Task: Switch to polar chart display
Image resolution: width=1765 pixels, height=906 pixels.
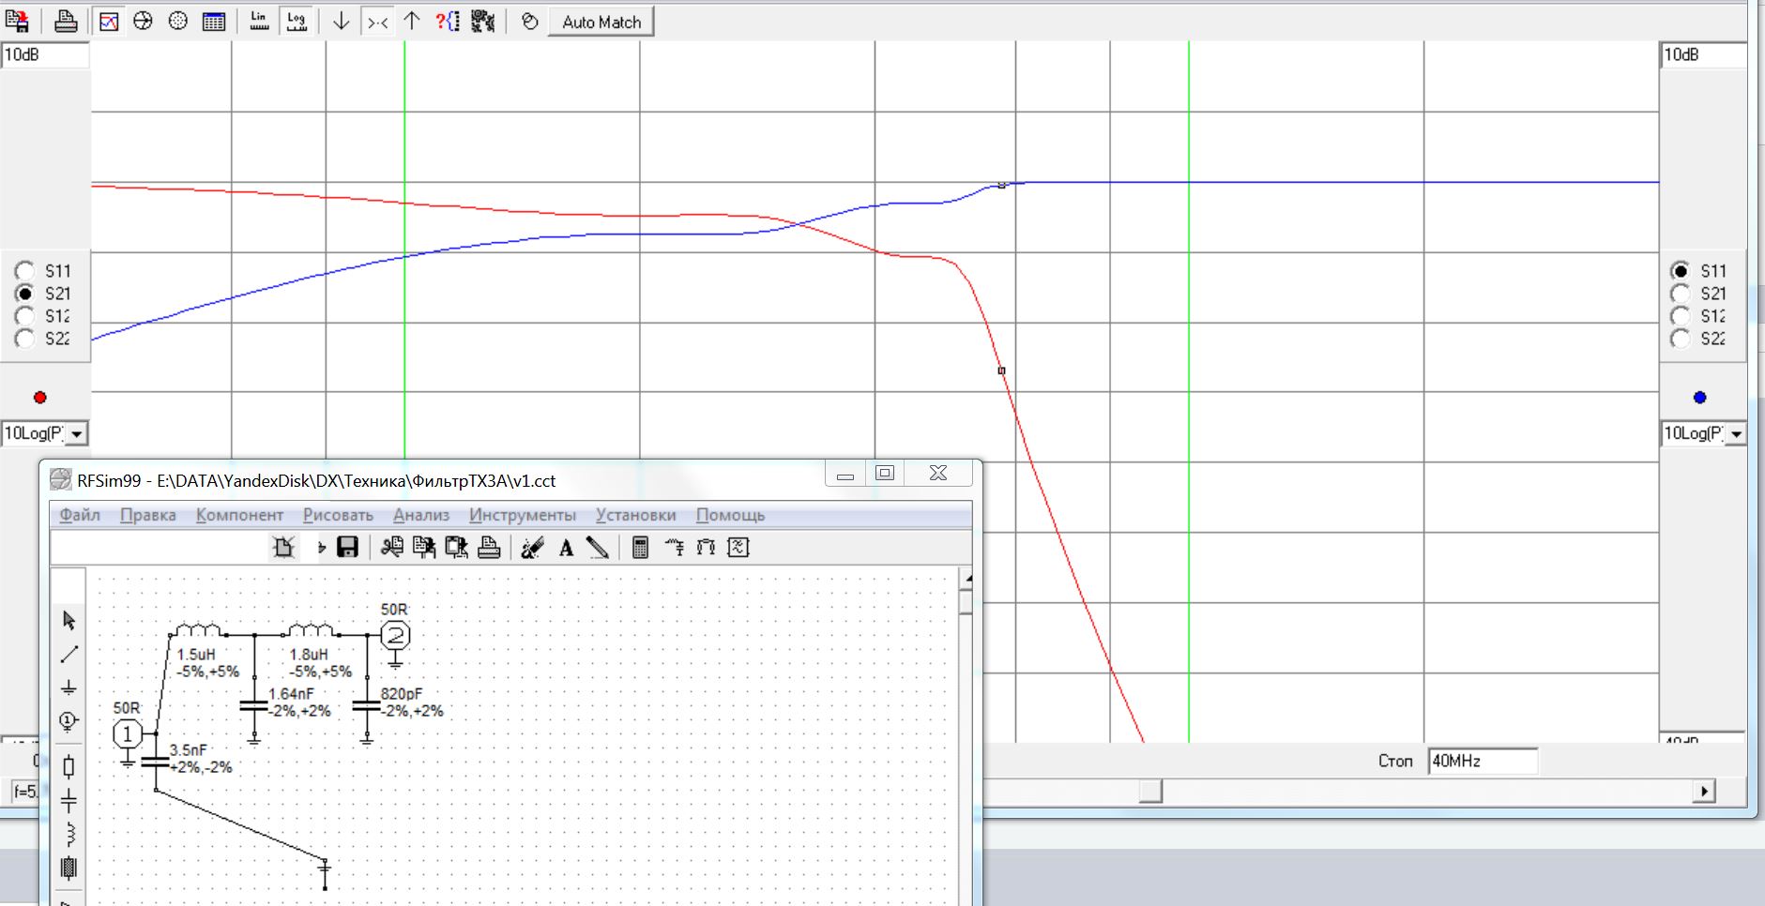Action: pyautogui.click(x=178, y=22)
